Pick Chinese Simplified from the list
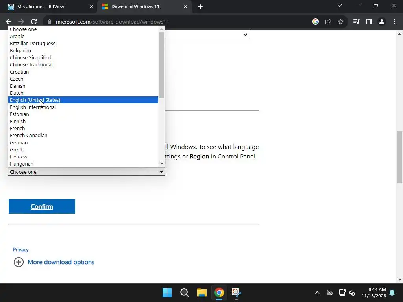 pyautogui.click(x=83, y=57)
